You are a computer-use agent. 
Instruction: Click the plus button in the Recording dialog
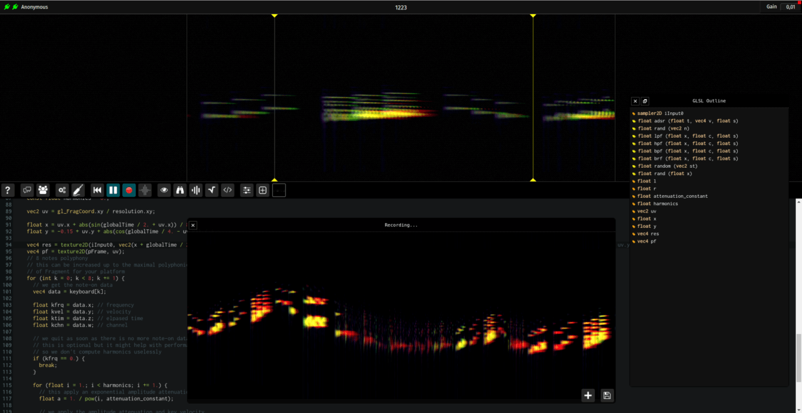(x=588, y=396)
